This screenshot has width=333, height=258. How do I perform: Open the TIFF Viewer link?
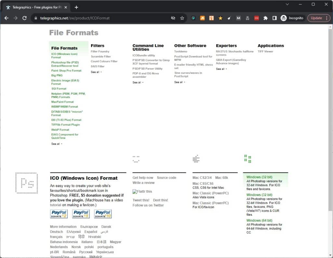coord(265,52)
